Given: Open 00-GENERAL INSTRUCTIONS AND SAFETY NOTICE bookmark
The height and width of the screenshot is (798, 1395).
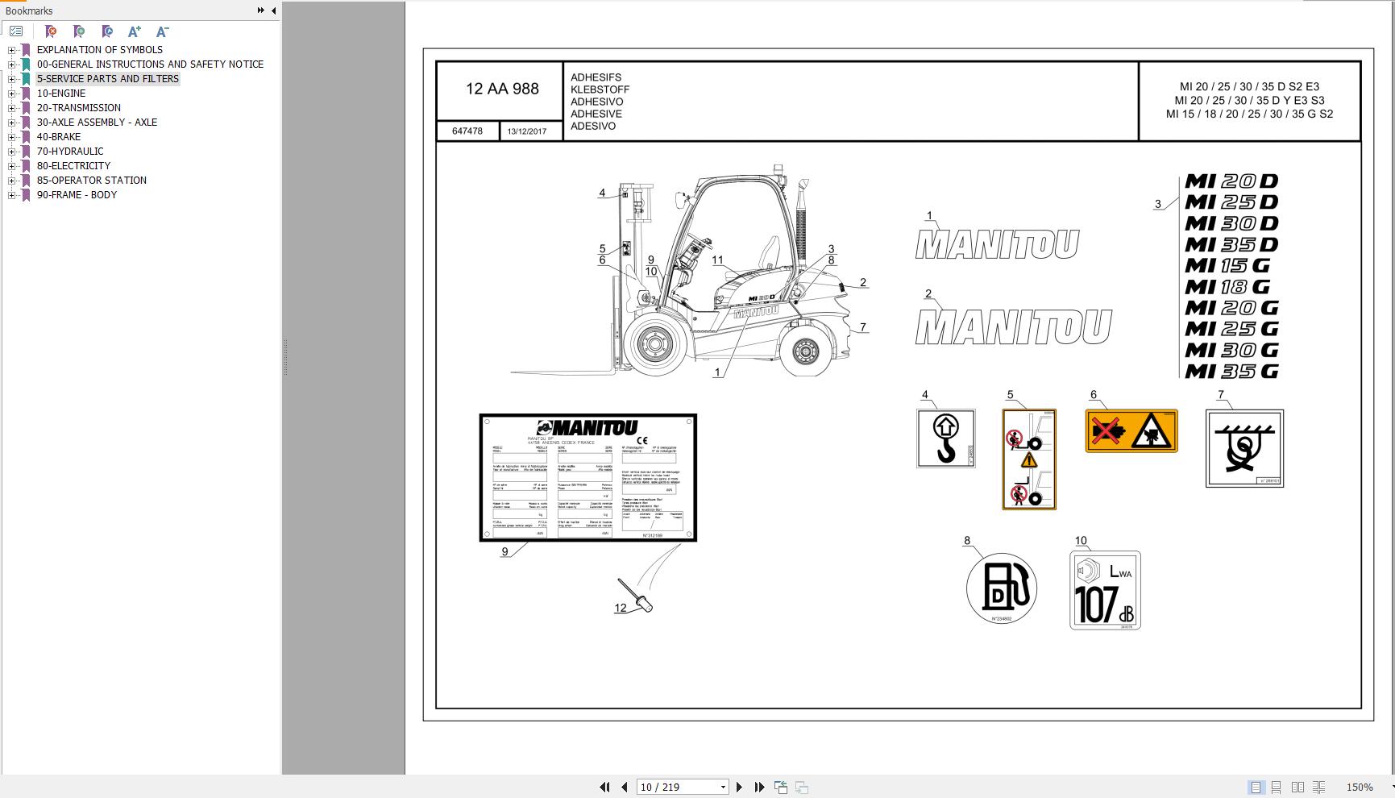Looking at the screenshot, I should coord(150,64).
